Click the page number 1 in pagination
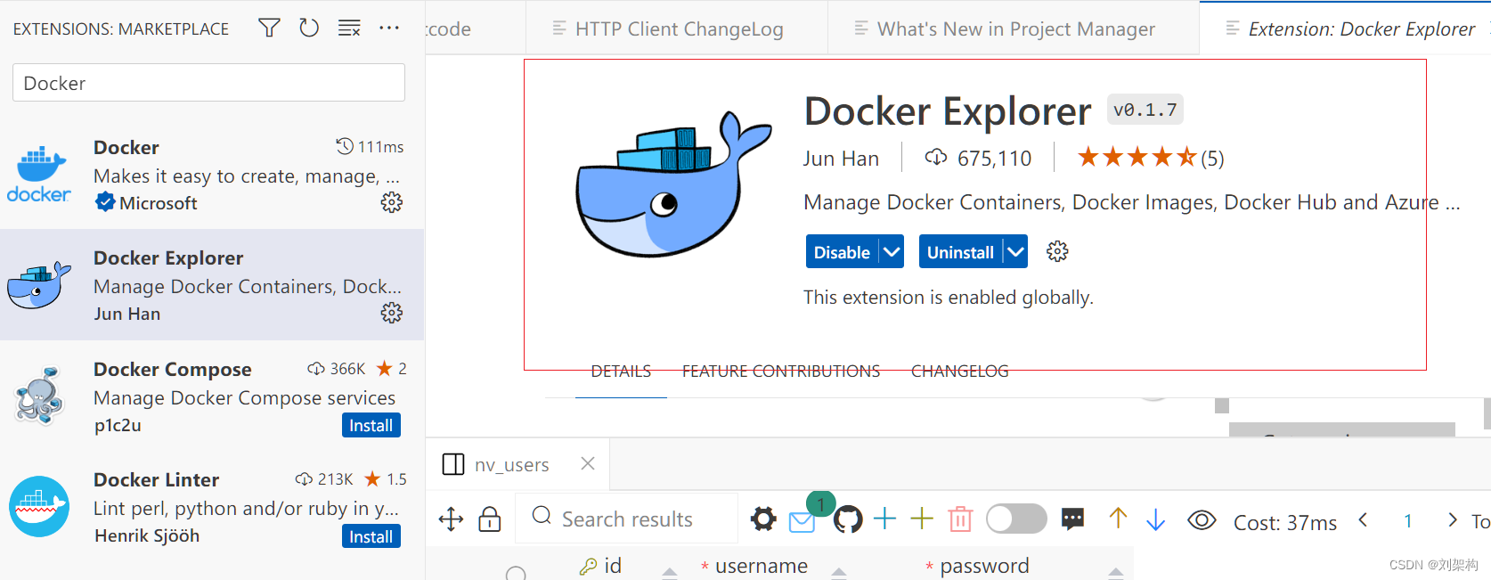The height and width of the screenshot is (580, 1491). [1408, 521]
